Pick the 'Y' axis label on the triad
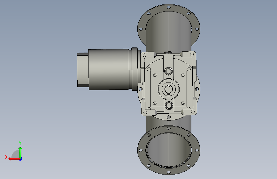The width and height of the screenshot is (277, 179). 20,143
